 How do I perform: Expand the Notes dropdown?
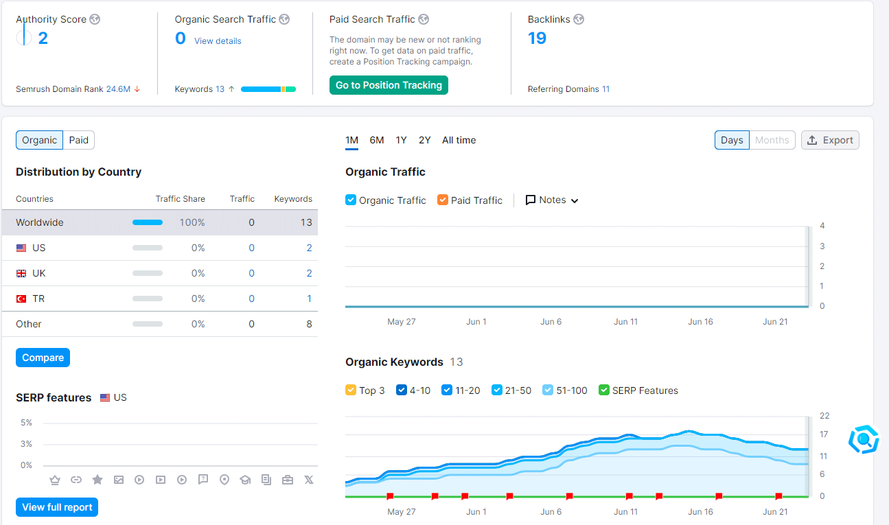point(552,200)
